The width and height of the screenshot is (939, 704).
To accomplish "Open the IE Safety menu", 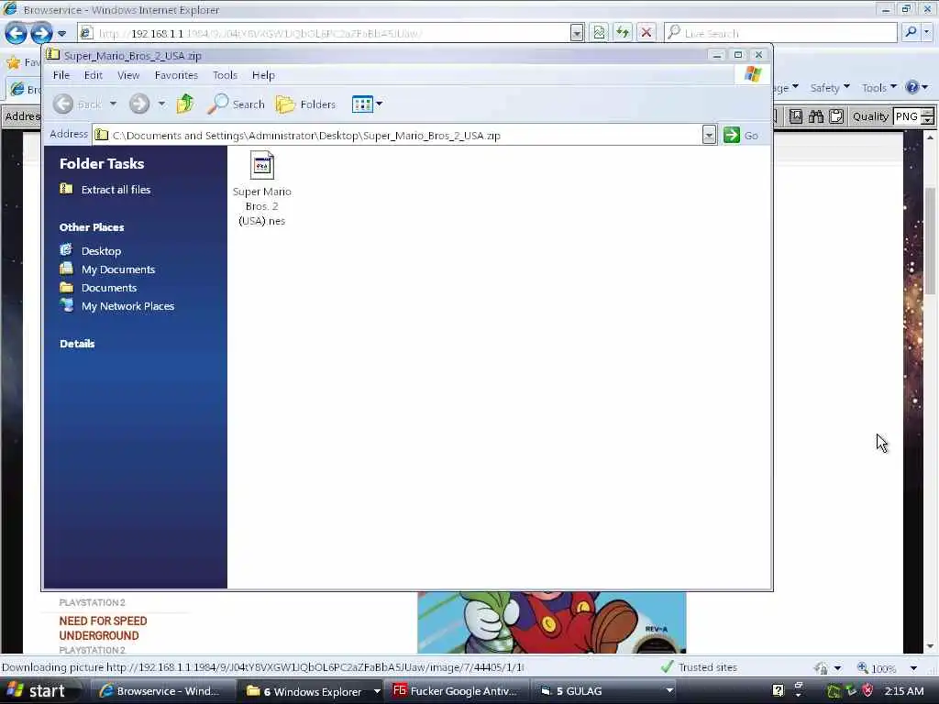I will 830,88.
